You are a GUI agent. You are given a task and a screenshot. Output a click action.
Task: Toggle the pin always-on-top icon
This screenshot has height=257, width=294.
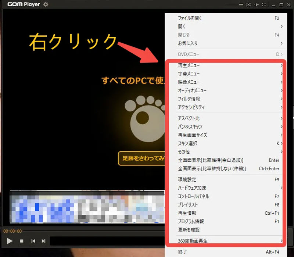point(256,4)
